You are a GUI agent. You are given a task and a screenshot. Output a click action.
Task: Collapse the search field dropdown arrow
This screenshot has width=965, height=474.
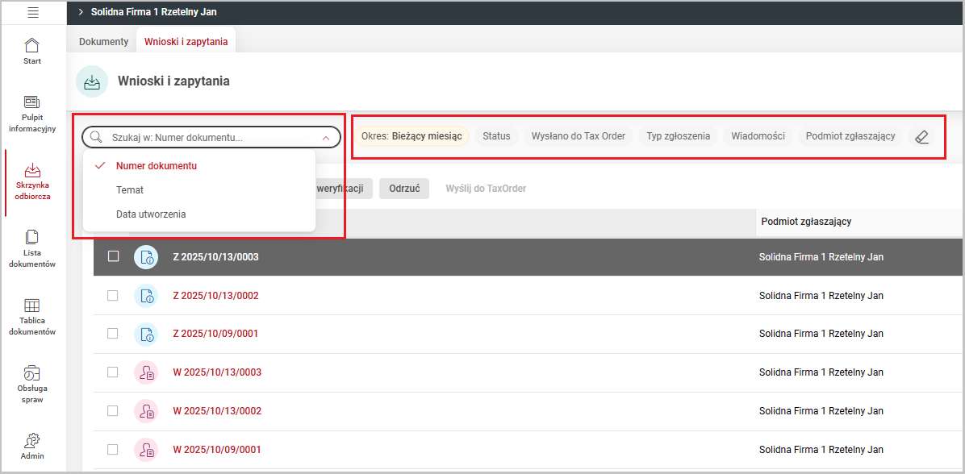[x=326, y=138]
